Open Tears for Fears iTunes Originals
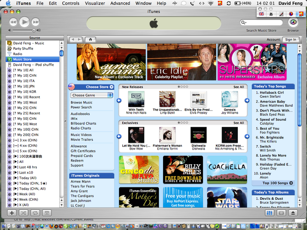 [83, 186]
